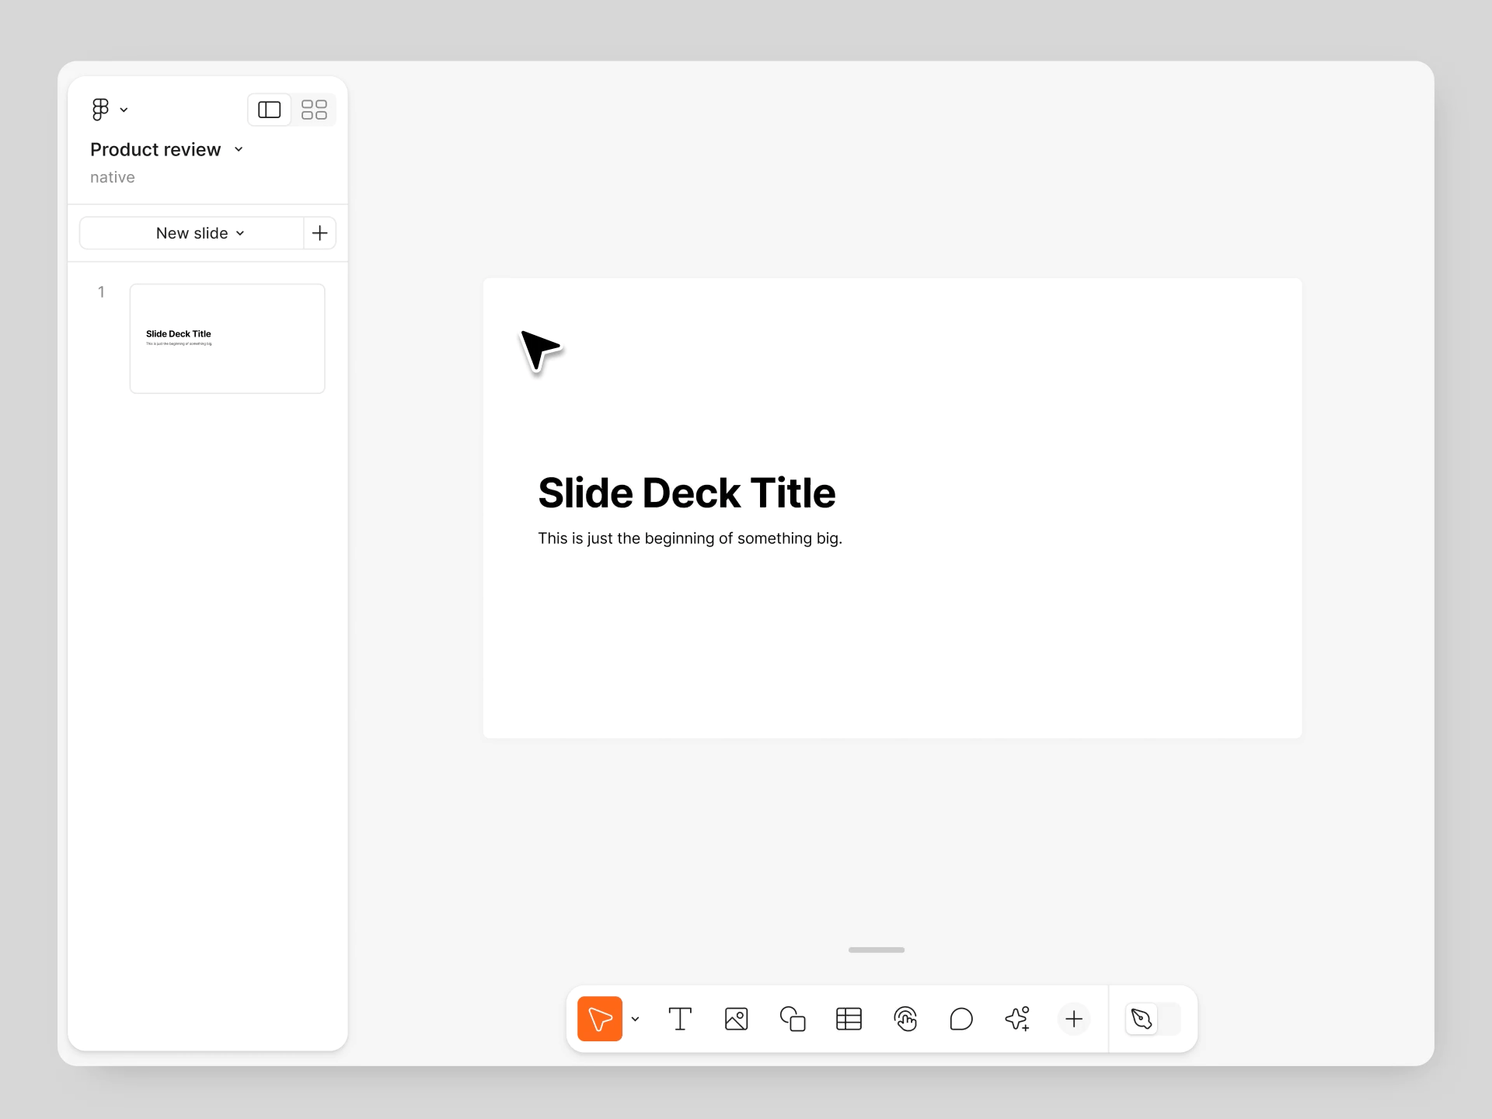Select the Slide Deck Title heading
Screen dimensions: 1492x1119
point(687,493)
